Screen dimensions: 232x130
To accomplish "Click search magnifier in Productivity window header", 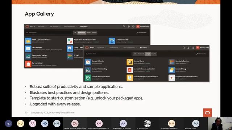I will pos(124,26).
